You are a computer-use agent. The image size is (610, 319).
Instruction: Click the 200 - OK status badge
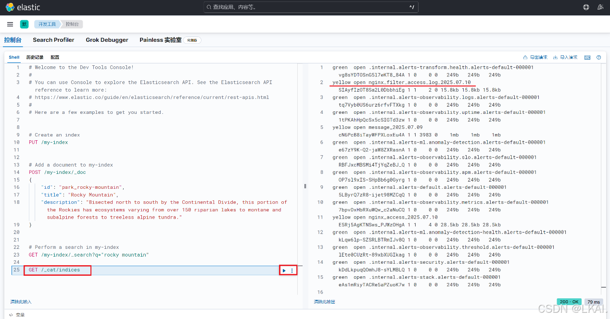[x=569, y=302]
